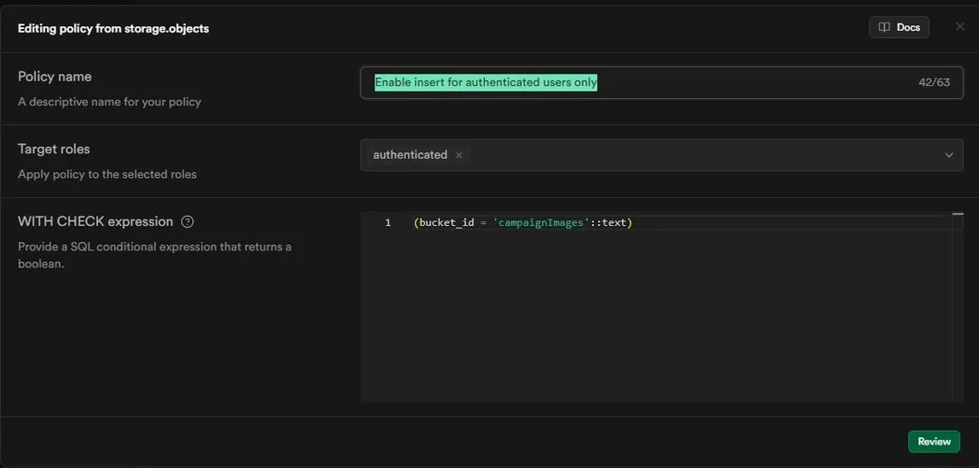
Task: Click the Policy name label
Action: coord(54,77)
